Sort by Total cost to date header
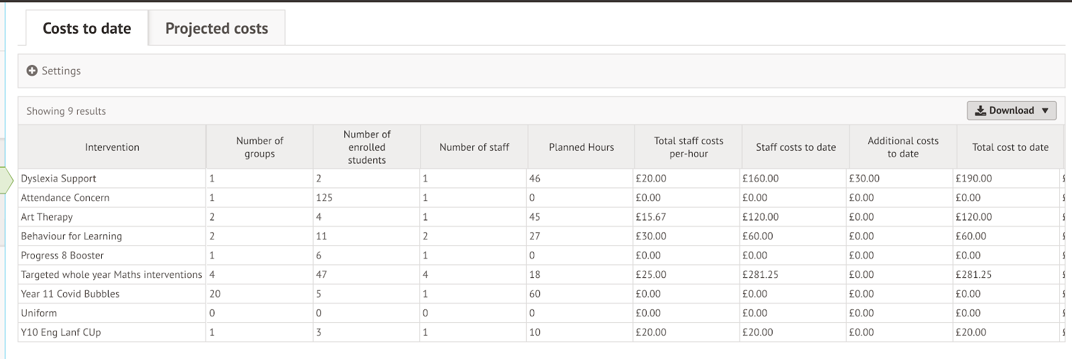The height and width of the screenshot is (359, 1072). [x=1010, y=147]
